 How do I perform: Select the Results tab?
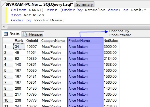tap(12, 34)
